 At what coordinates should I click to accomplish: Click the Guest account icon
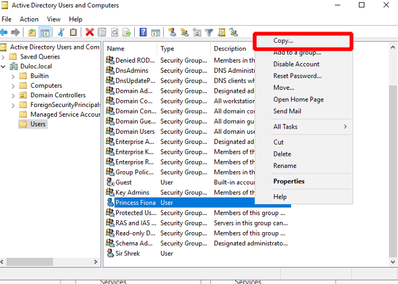[110, 182]
